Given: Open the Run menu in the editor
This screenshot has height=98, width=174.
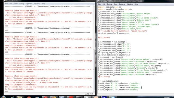Looking at the screenshot, I should pyautogui.click(x=116, y=4).
